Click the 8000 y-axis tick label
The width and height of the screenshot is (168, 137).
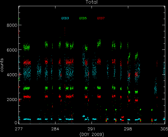pos(11,25)
